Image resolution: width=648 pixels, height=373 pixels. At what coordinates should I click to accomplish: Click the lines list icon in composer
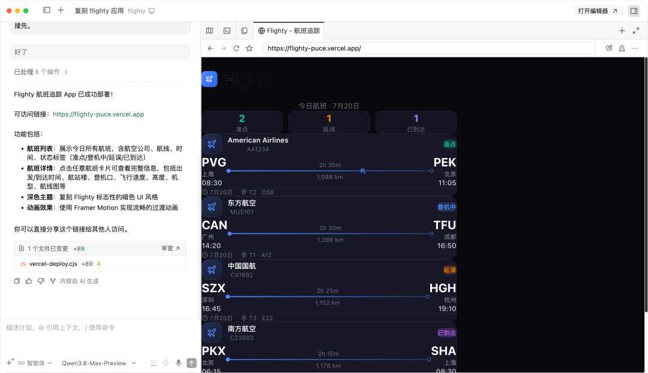click(154, 363)
